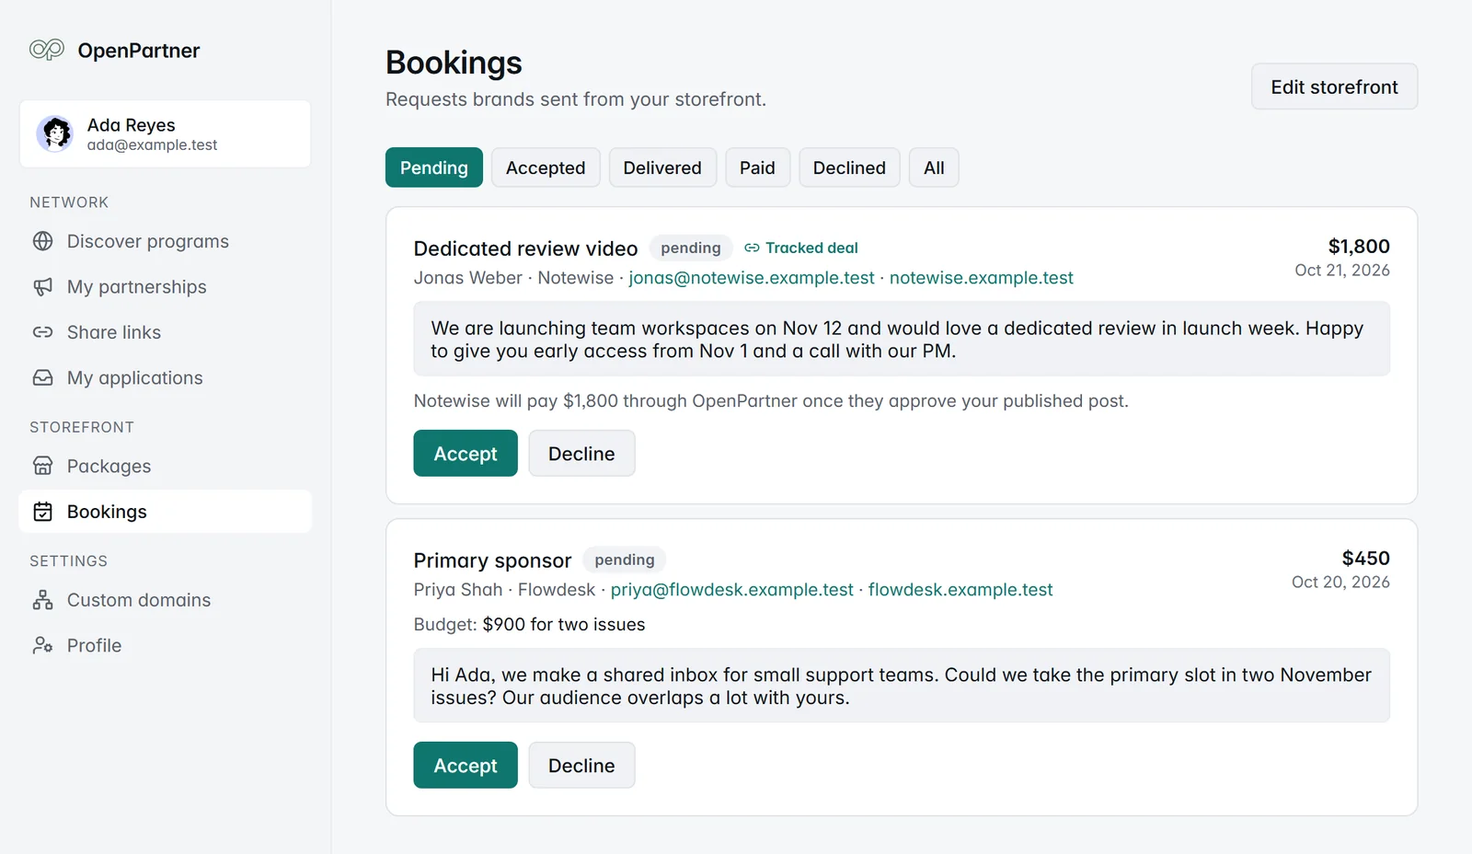Click jonas@notewise.example.test email link
This screenshot has width=1472, height=854.
[x=752, y=278]
